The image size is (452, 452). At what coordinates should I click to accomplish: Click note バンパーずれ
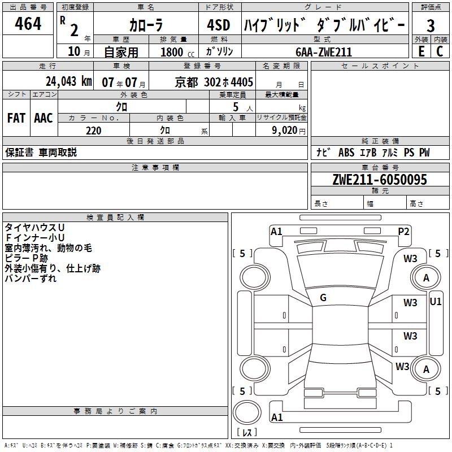pos(31,279)
